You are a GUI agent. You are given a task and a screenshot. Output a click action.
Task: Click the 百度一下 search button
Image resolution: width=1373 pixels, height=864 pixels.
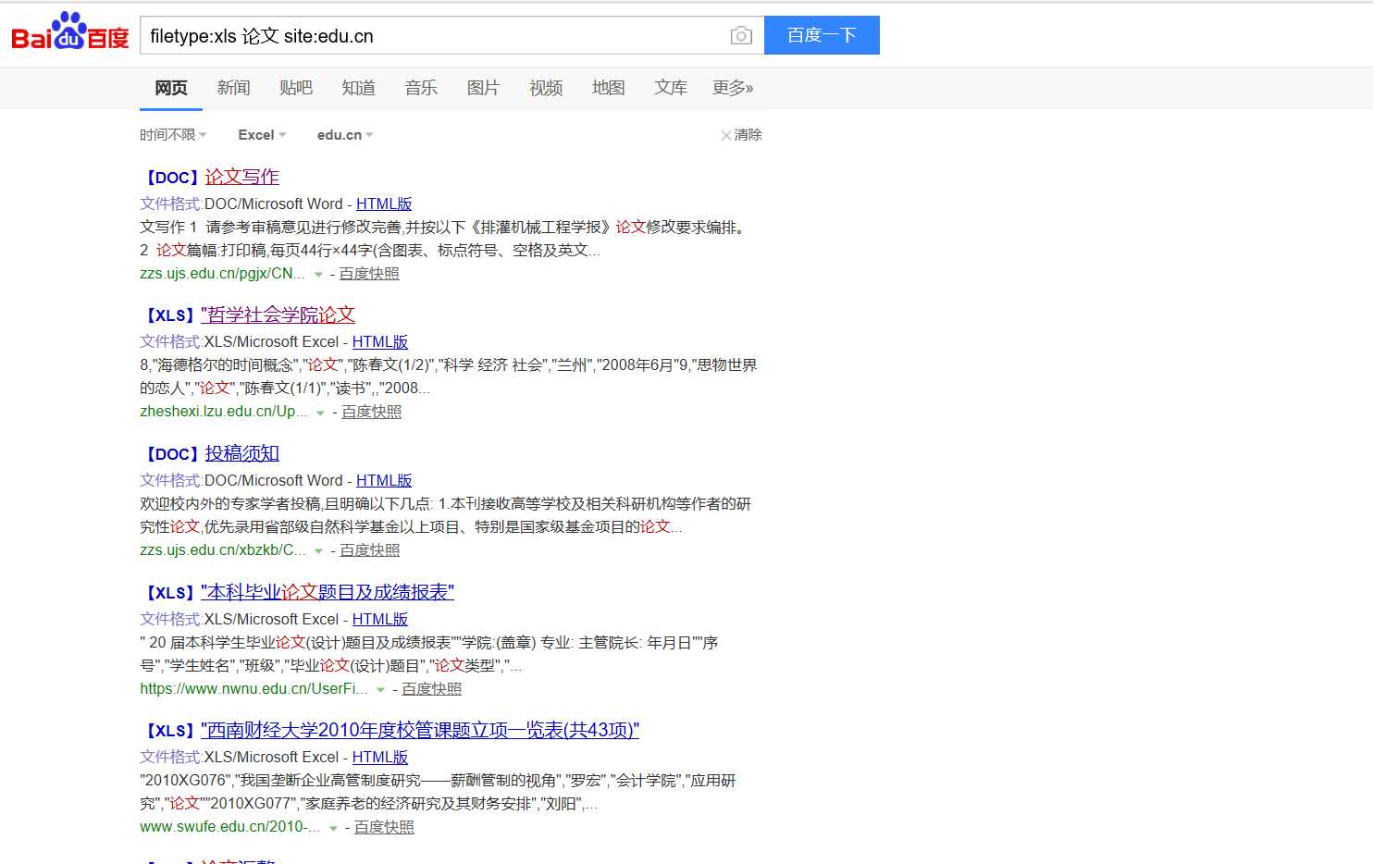pos(822,35)
